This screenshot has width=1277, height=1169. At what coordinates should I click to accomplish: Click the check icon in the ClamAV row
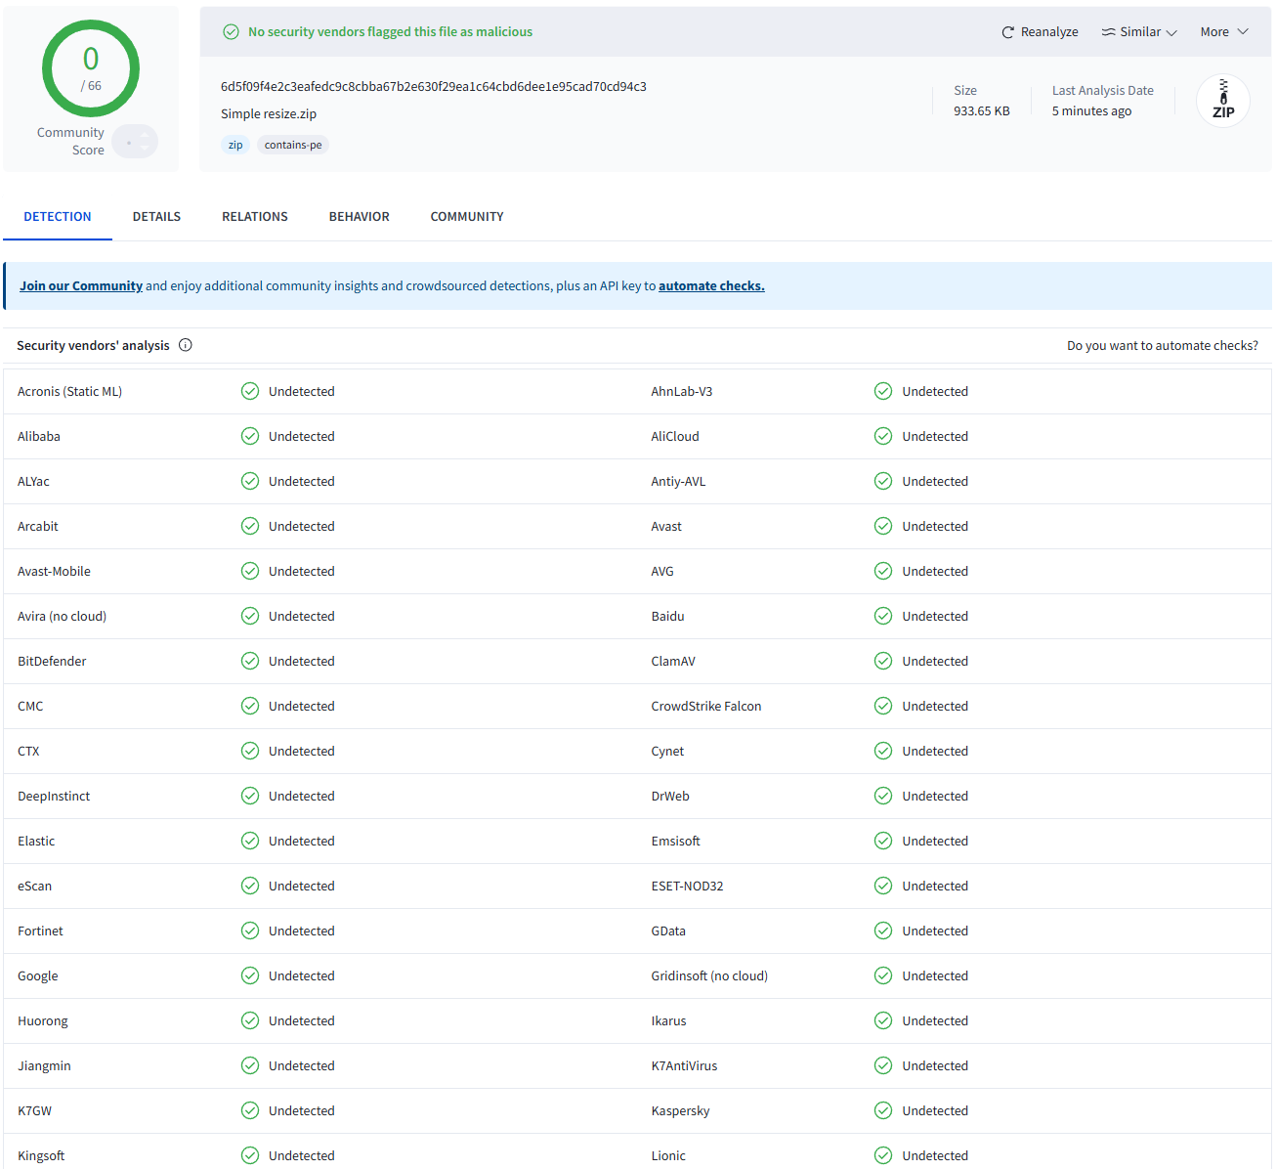[x=883, y=661]
